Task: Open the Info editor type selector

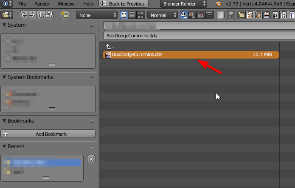Action: (7, 3)
